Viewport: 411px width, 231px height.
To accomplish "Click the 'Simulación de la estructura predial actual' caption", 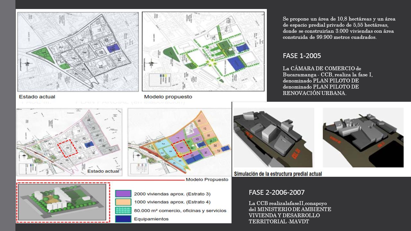I will [278, 174].
